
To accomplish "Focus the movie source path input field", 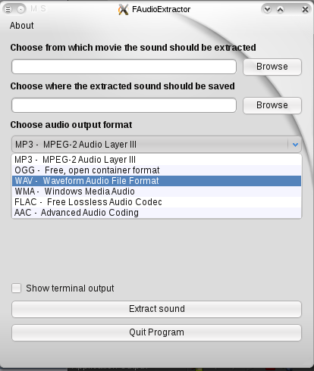I will coord(124,67).
